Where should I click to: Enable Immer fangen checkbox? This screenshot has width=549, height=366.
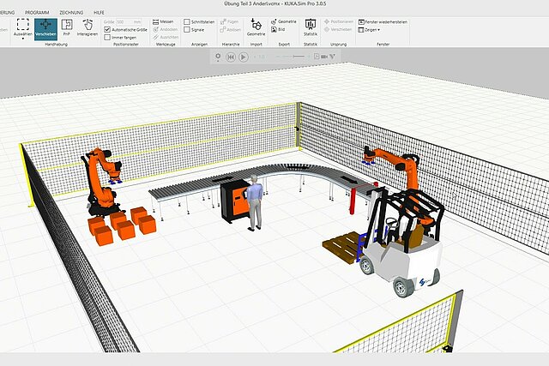click(106, 37)
